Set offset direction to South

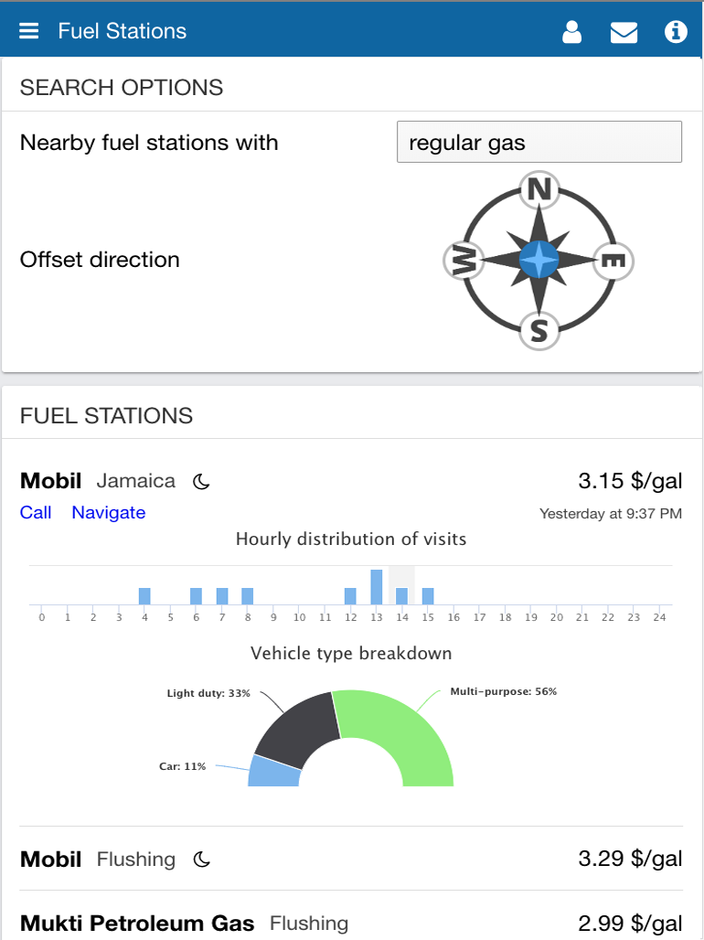(x=539, y=330)
